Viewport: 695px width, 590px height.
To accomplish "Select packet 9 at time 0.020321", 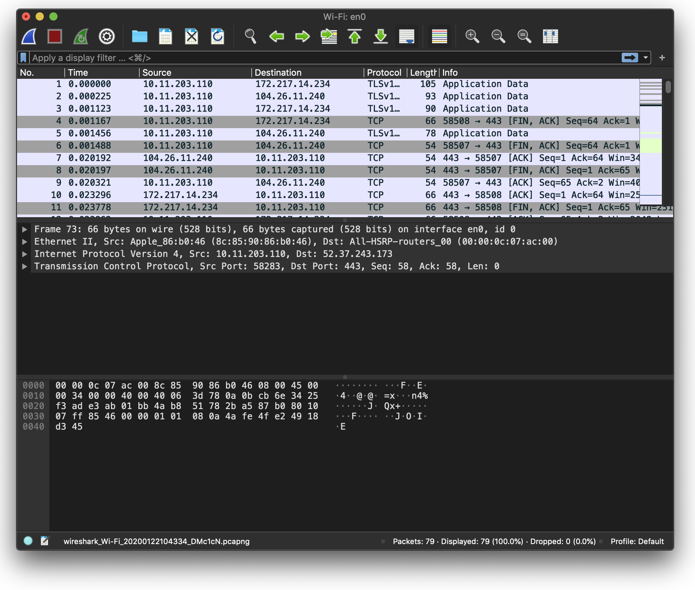I will [x=328, y=183].
